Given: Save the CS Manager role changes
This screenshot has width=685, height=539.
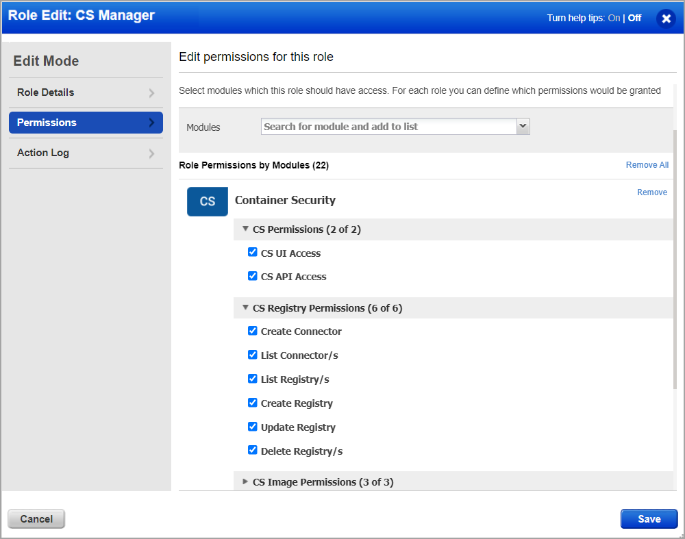Looking at the screenshot, I should pos(649,518).
